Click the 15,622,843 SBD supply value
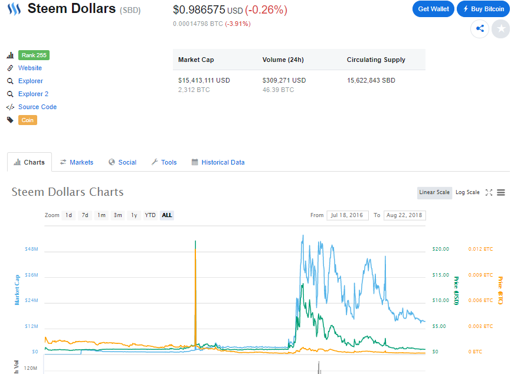 [x=371, y=80]
